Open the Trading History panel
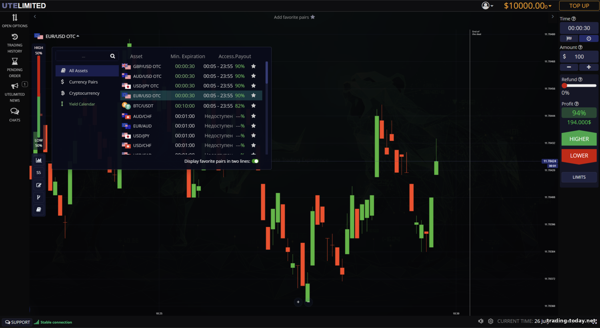The height and width of the screenshot is (328, 600). coord(15,42)
